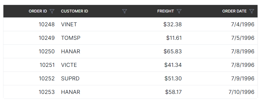Select the SUPRD customer cell
262x103 pixels.
[94, 79]
